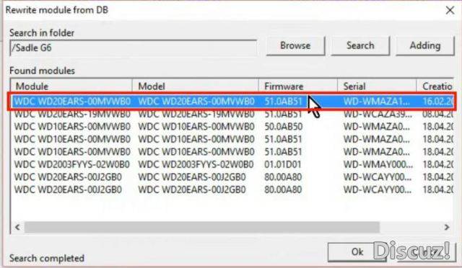Screen dimensions: 462x268
Task: Click the Adding button
Action: pyautogui.click(x=425, y=45)
